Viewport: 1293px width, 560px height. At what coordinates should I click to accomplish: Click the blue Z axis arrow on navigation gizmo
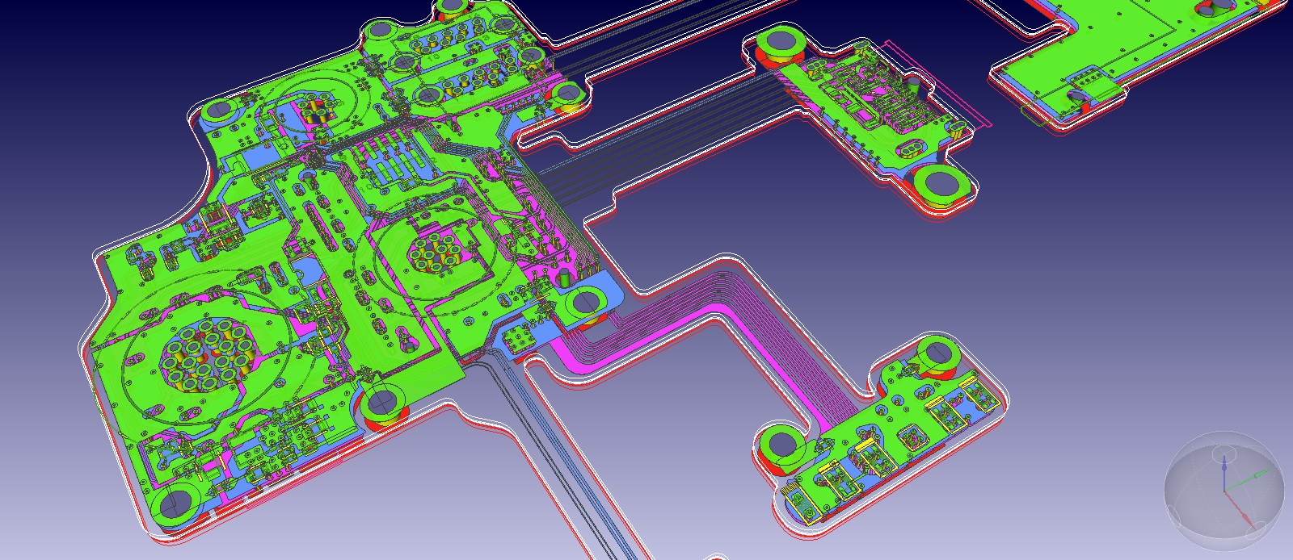tap(1225, 466)
